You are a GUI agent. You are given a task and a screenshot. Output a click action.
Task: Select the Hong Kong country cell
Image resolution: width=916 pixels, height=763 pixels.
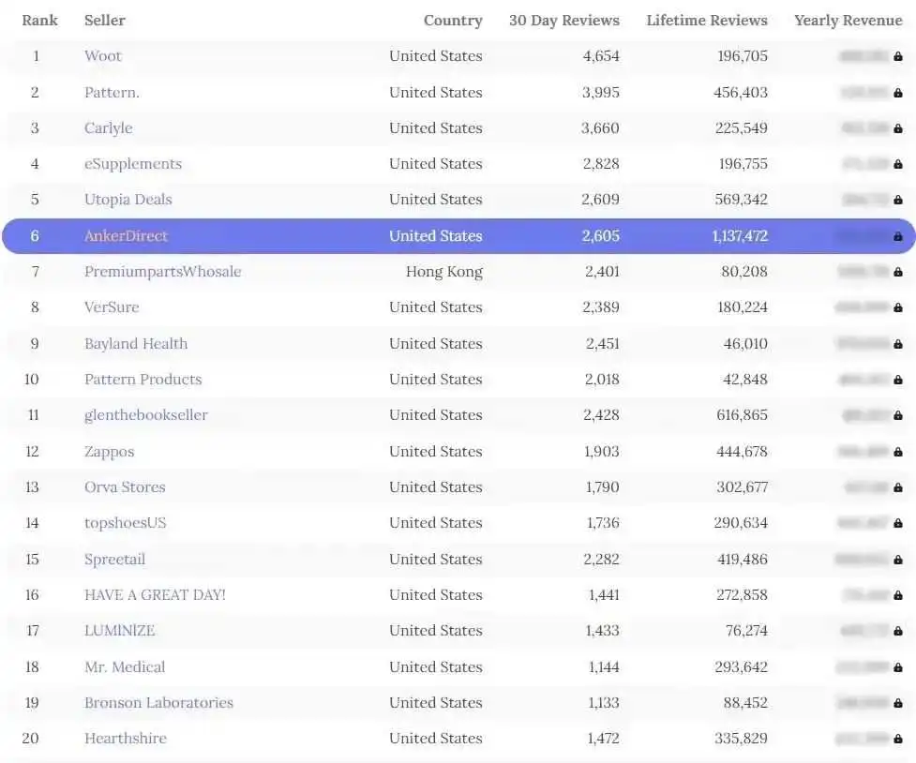(x=444, y=272)
